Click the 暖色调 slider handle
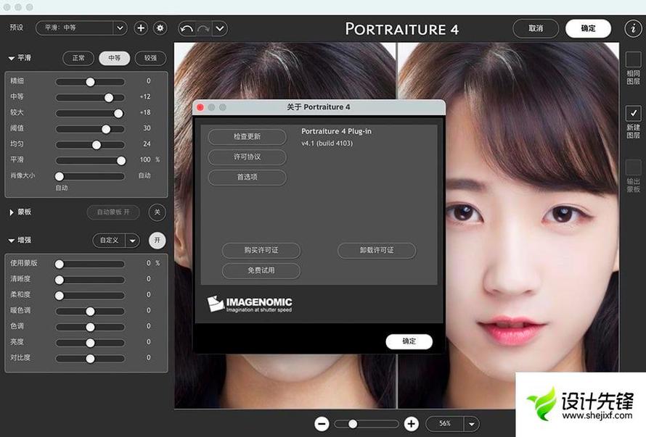 coord(90,312)
